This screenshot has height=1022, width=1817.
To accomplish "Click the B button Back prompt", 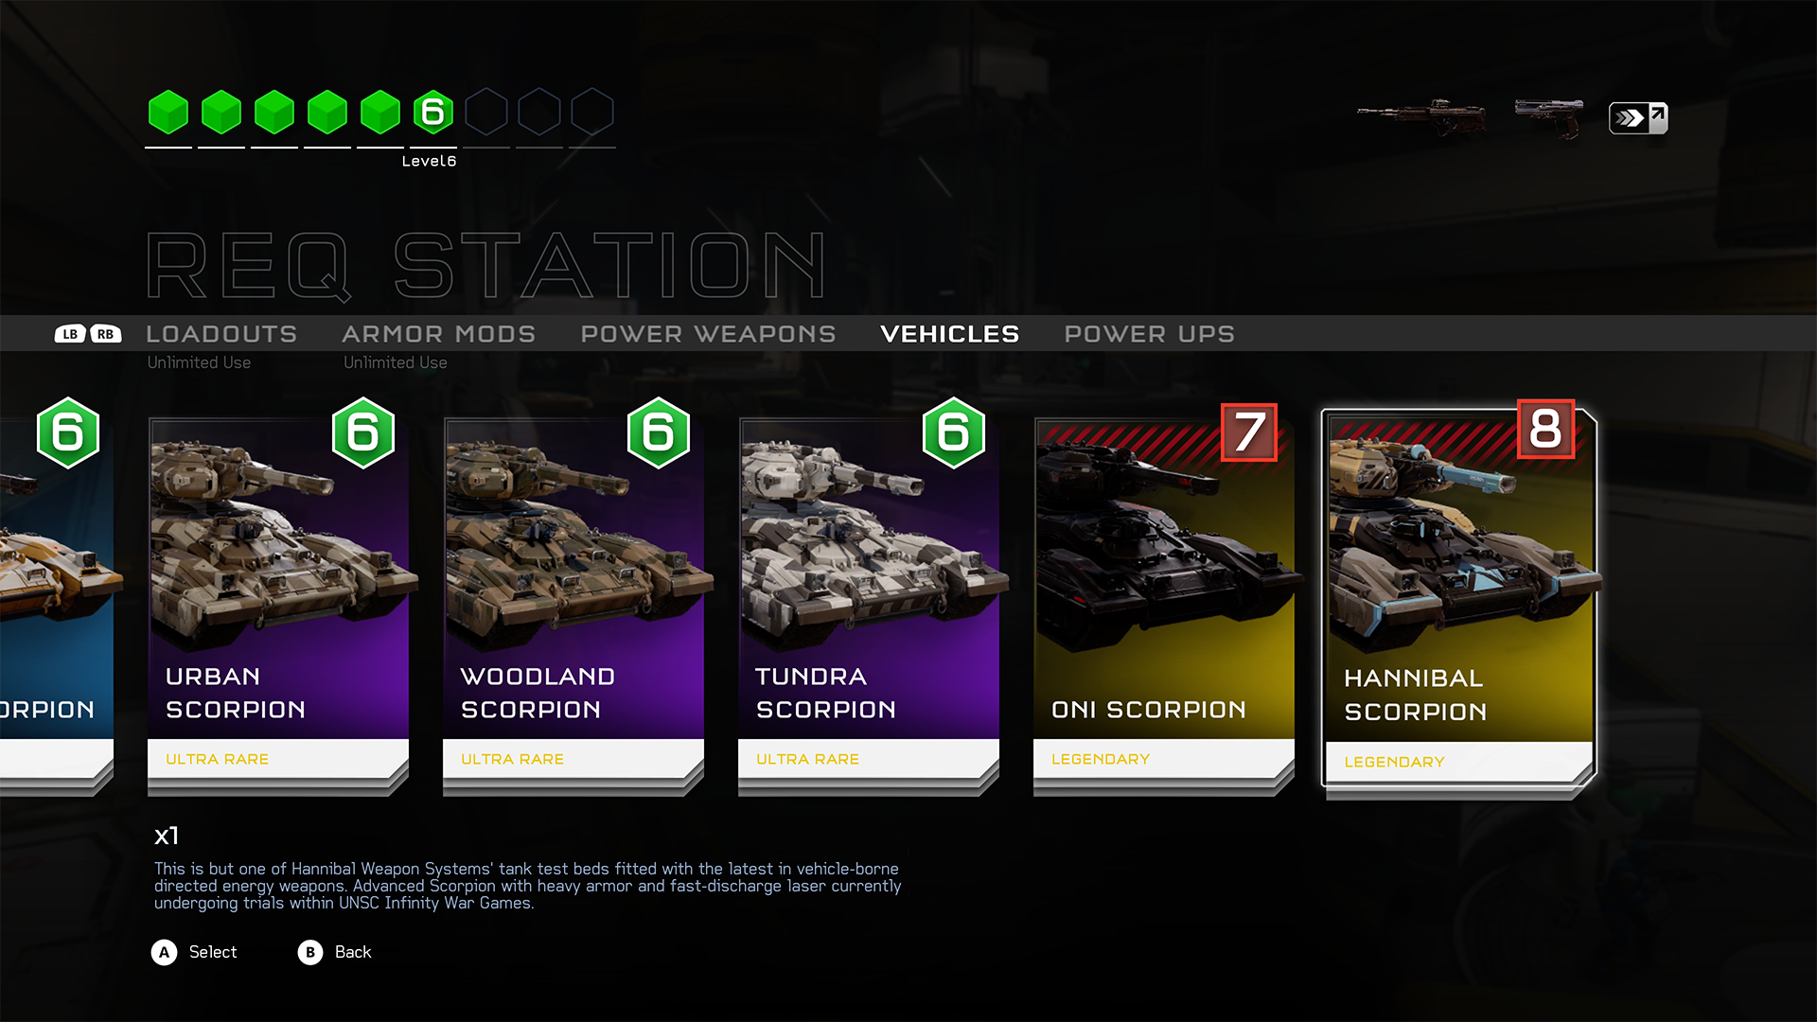I will [335, 952].
